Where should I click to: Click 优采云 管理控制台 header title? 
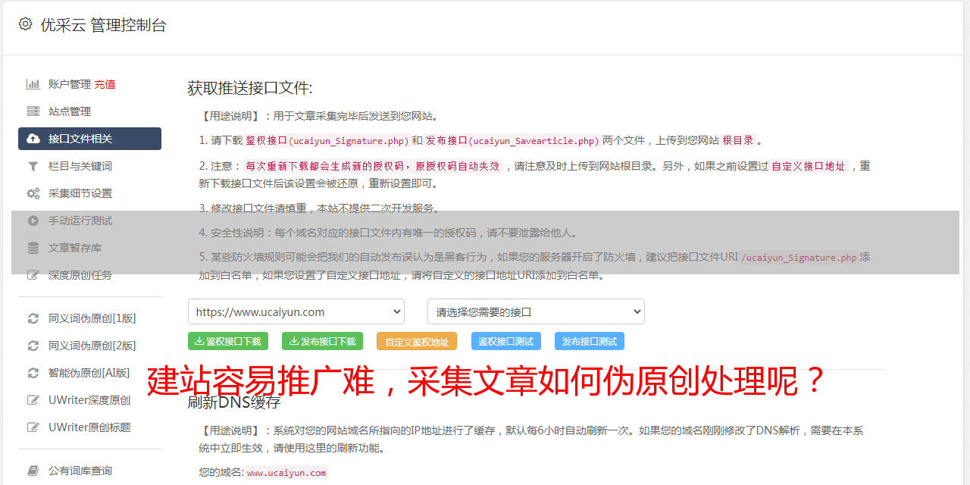pyautogui.click(x=103, y=25)
